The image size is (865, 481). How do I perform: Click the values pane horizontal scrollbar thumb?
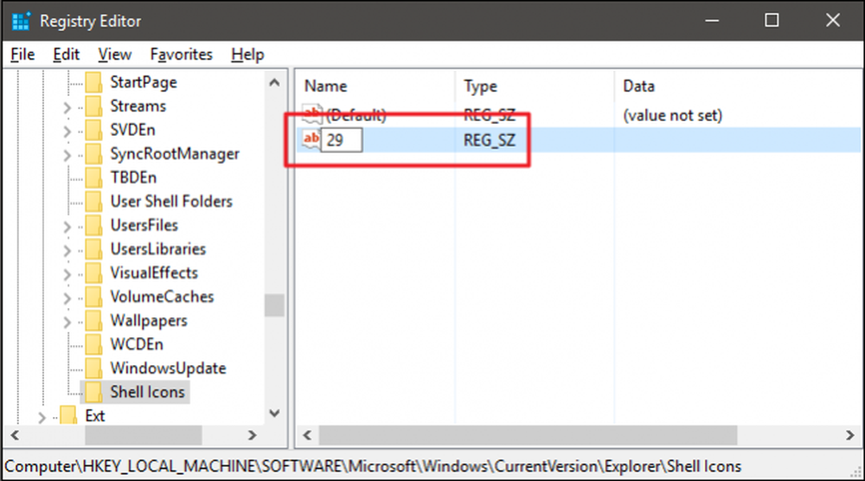pos(528,435)
